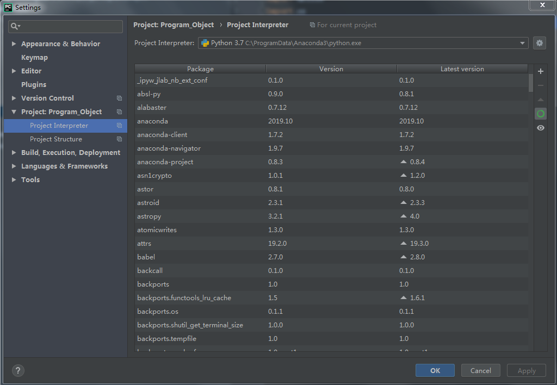Click the PyCharm logo in title bar

tap(8, 8)
